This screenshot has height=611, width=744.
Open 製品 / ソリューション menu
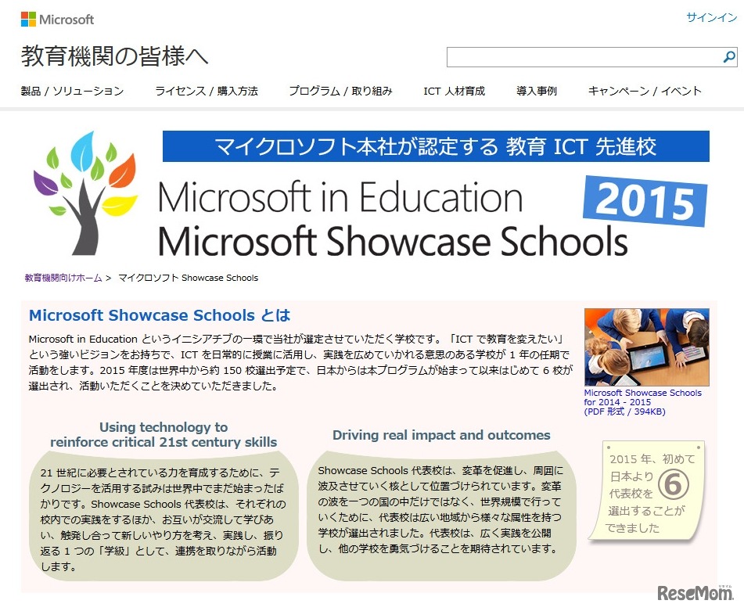[x=72, y=91]
